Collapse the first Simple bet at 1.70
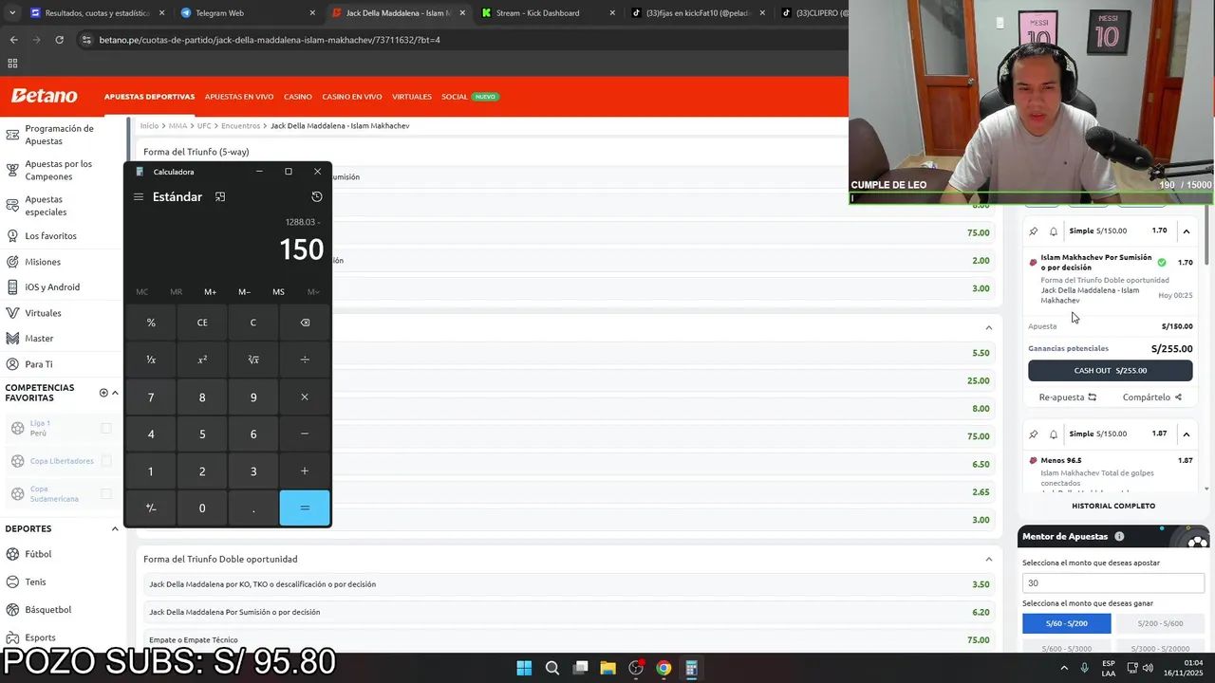Viewport: 1215px width, 683px height. (x=1187, y=231)
